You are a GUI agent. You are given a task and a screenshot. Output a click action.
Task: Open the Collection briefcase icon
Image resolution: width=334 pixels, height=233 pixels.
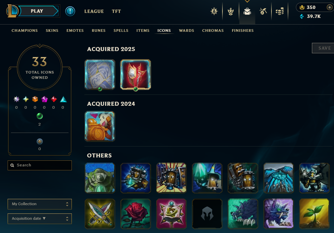tap(247, 11)
